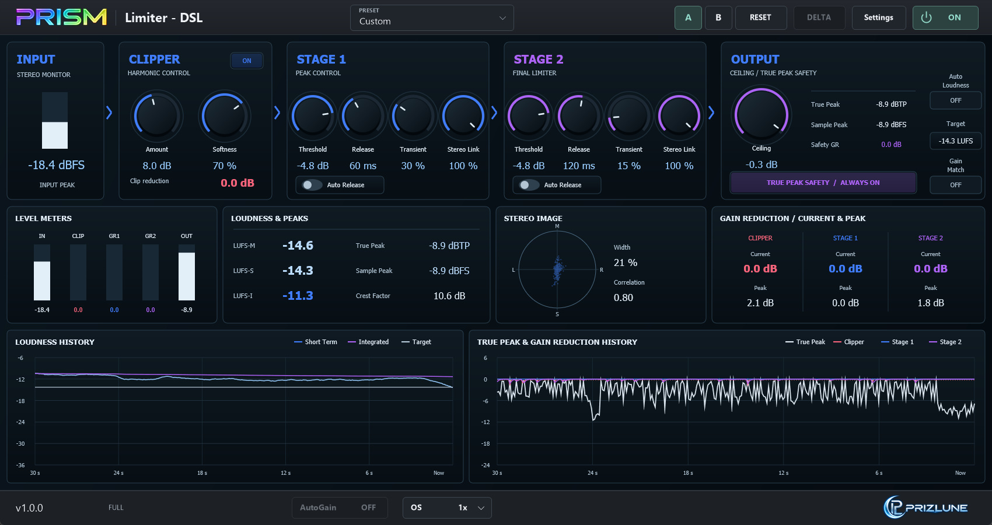The height and width of the screenshot is (525, 992).
Task: Adjust the Clipper Softness knob
Action: click(x=225, y=116)
